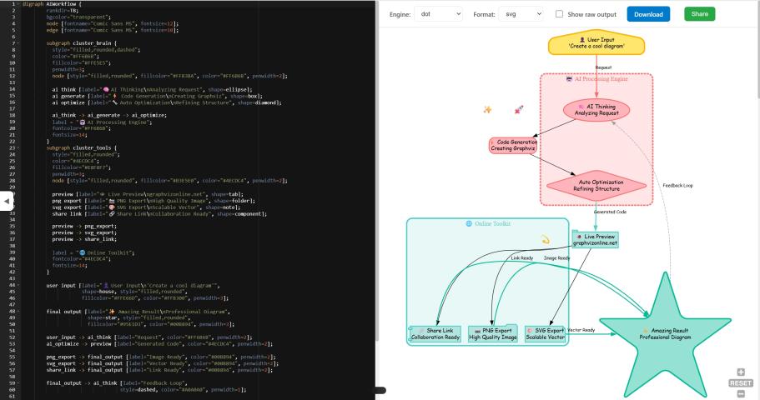The height and width of the screenshot is (400, 760).
Task: Click the PNG Export folder node
Action: (492, 333)
